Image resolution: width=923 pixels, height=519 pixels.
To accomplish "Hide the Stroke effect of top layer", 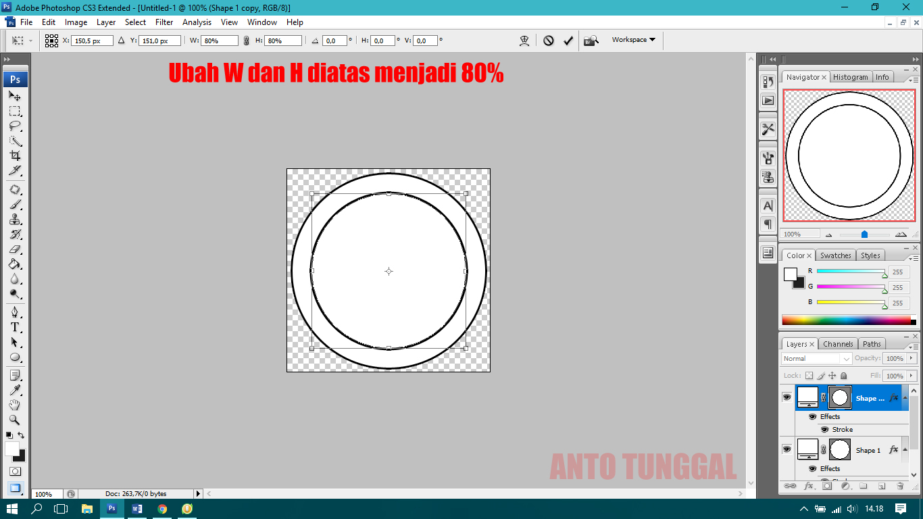I will tap(824, 429).
